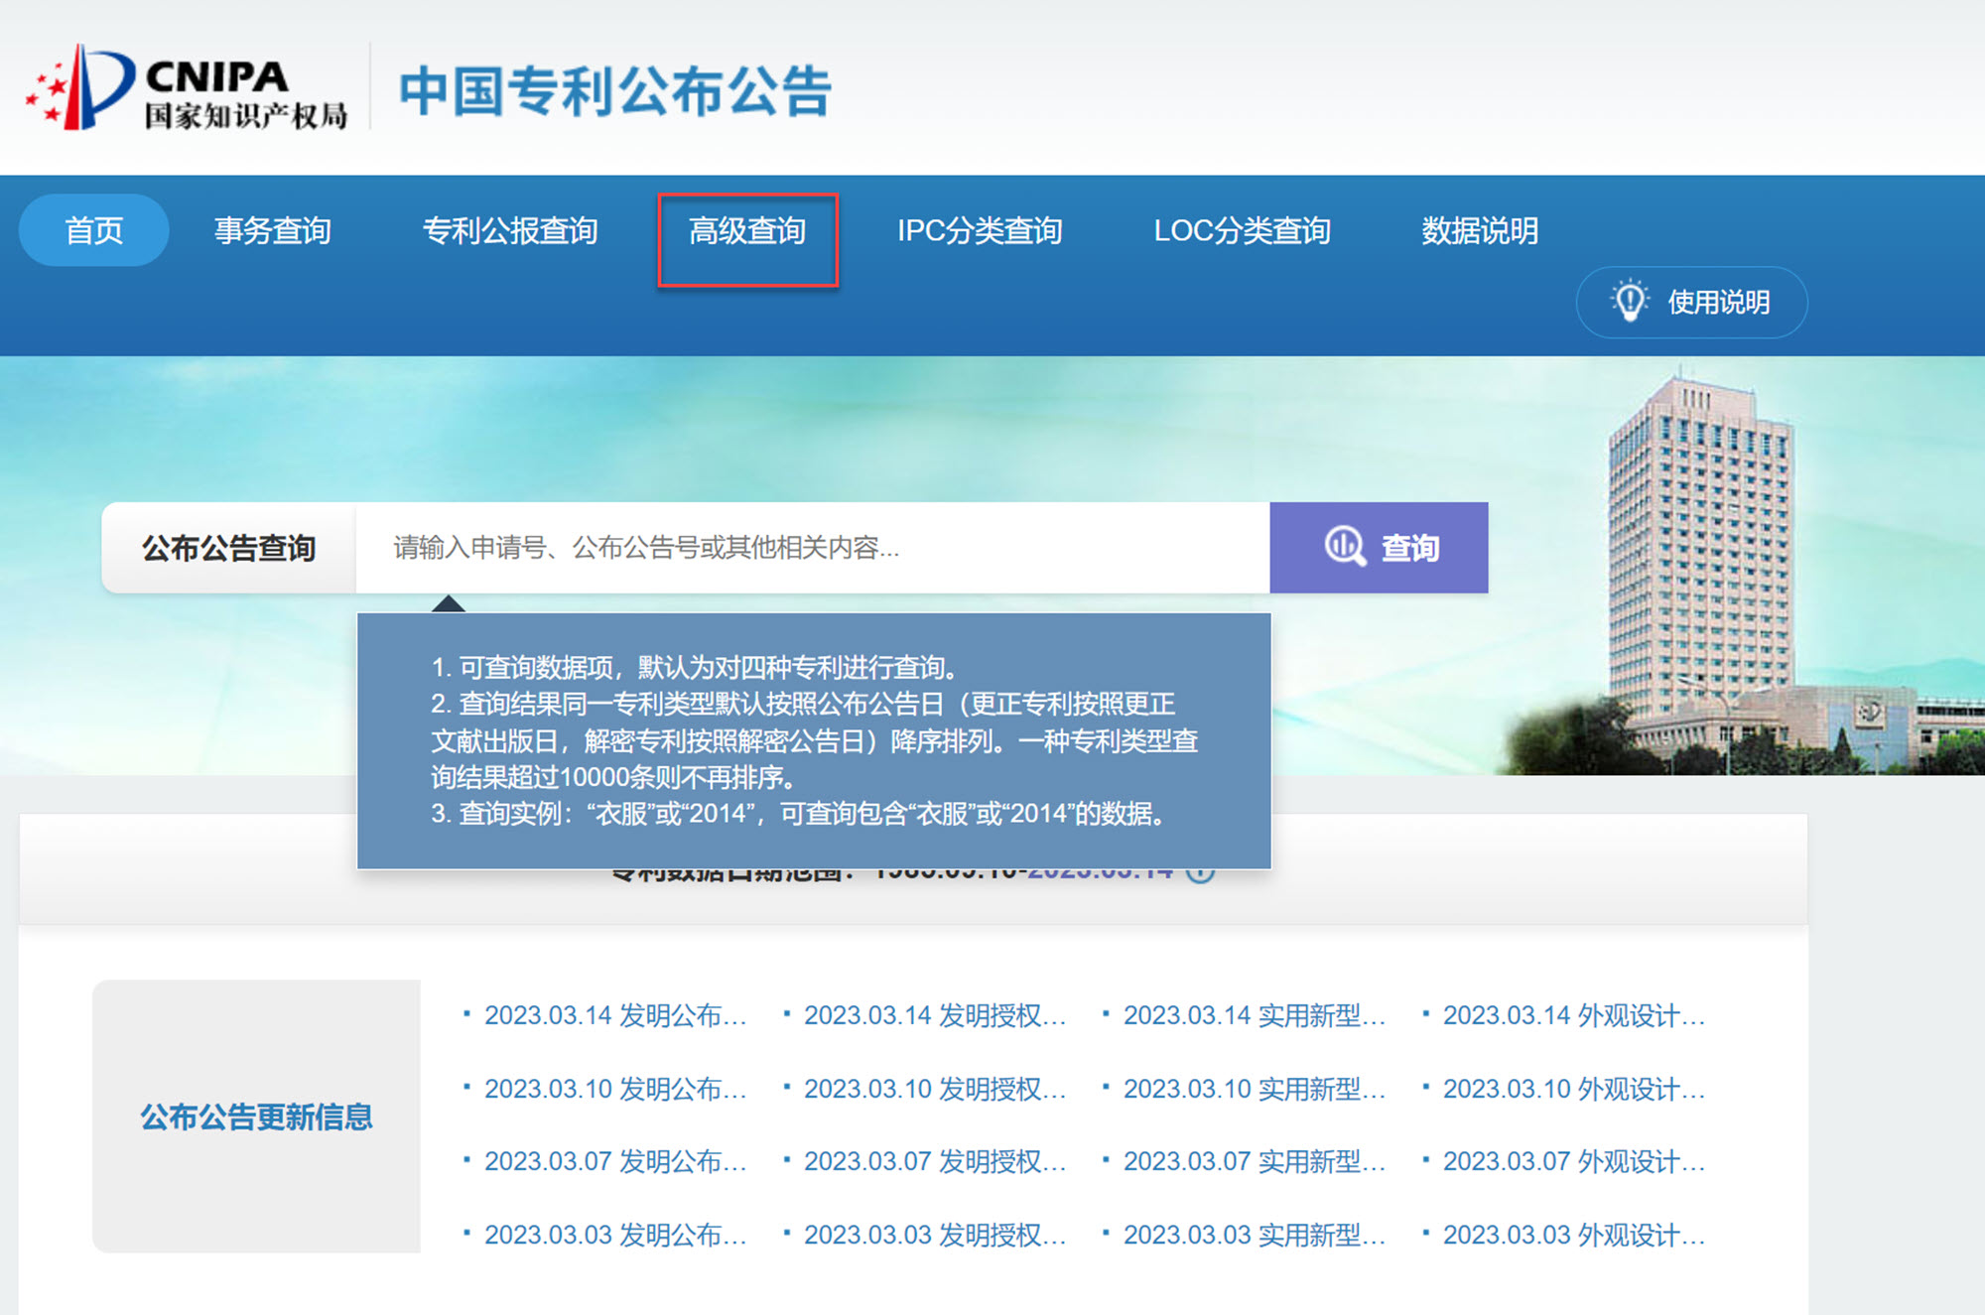Open 高级查询 advanced search

pos(747,231)
